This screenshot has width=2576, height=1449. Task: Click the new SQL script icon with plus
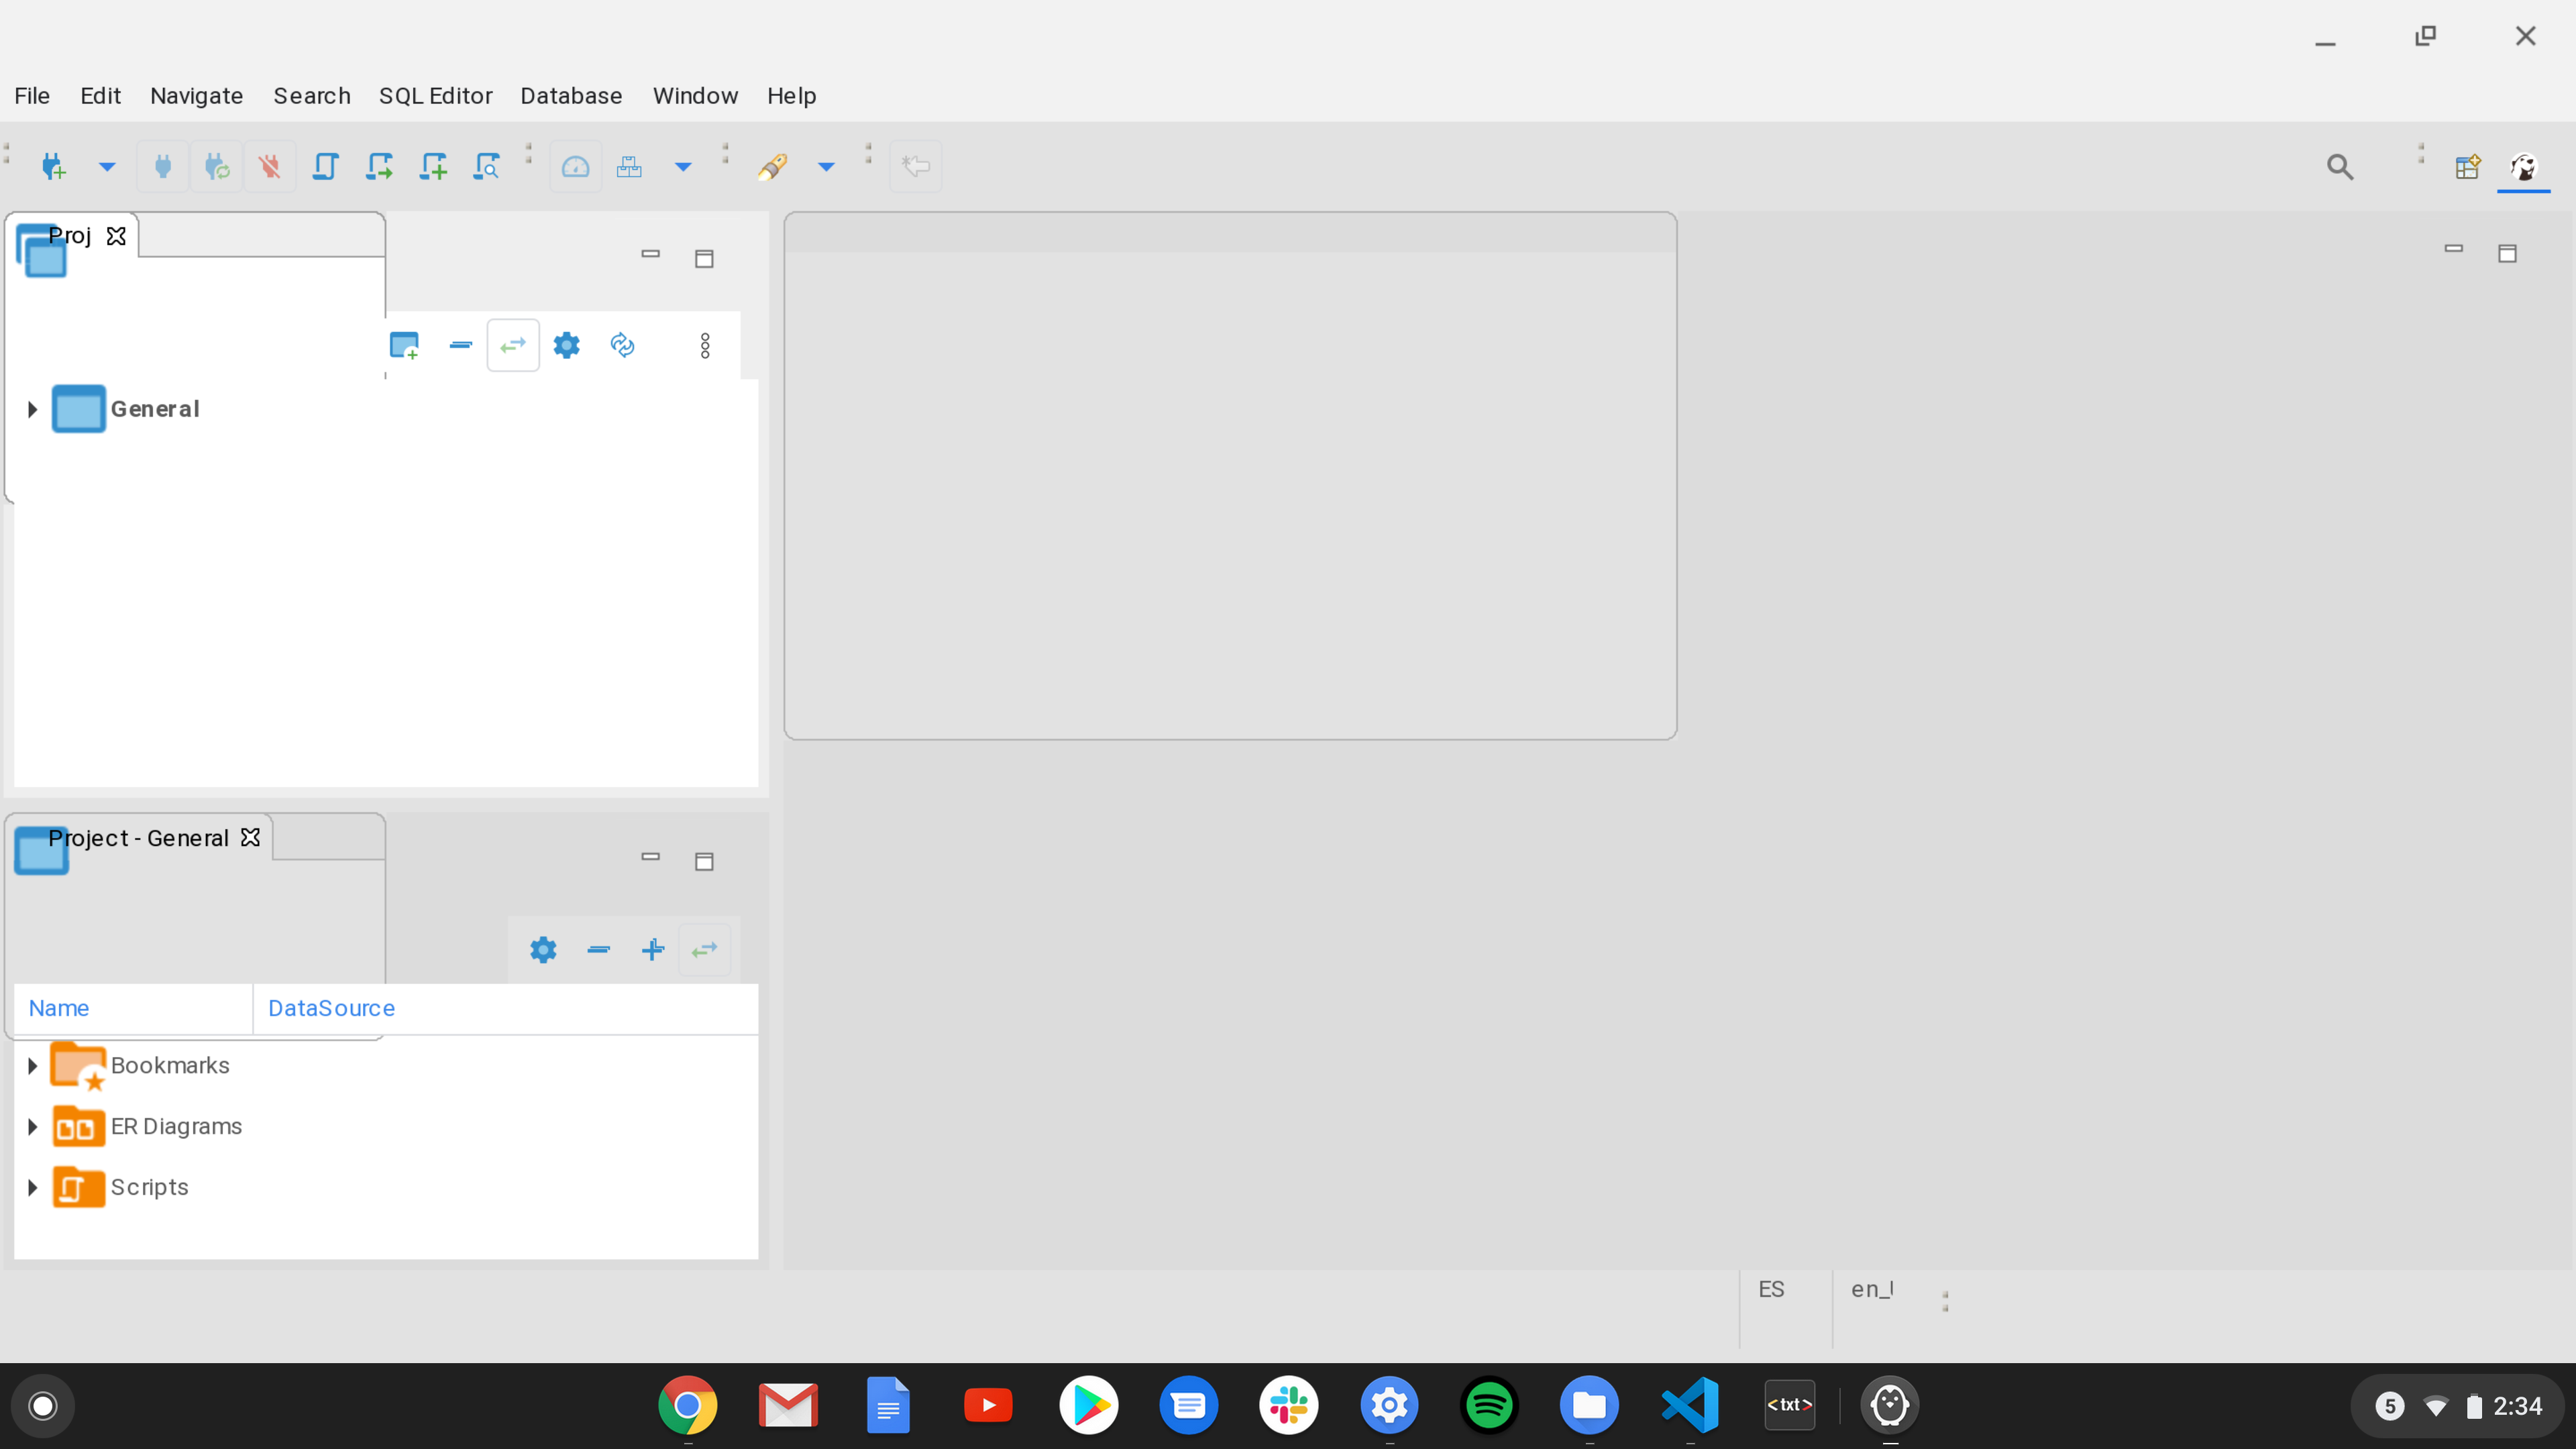[433, 166]
